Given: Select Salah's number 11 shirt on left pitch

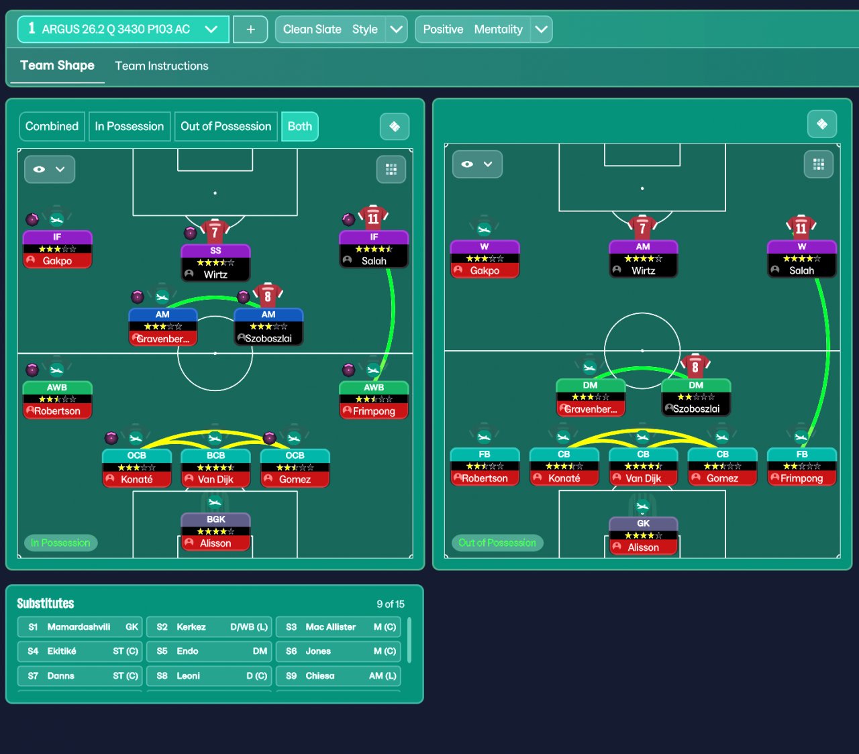Looking at the screenshot, I should (x=373, y=217).
